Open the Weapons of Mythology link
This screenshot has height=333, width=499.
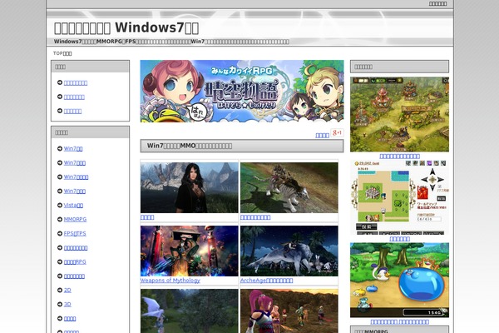coord(170,281)
